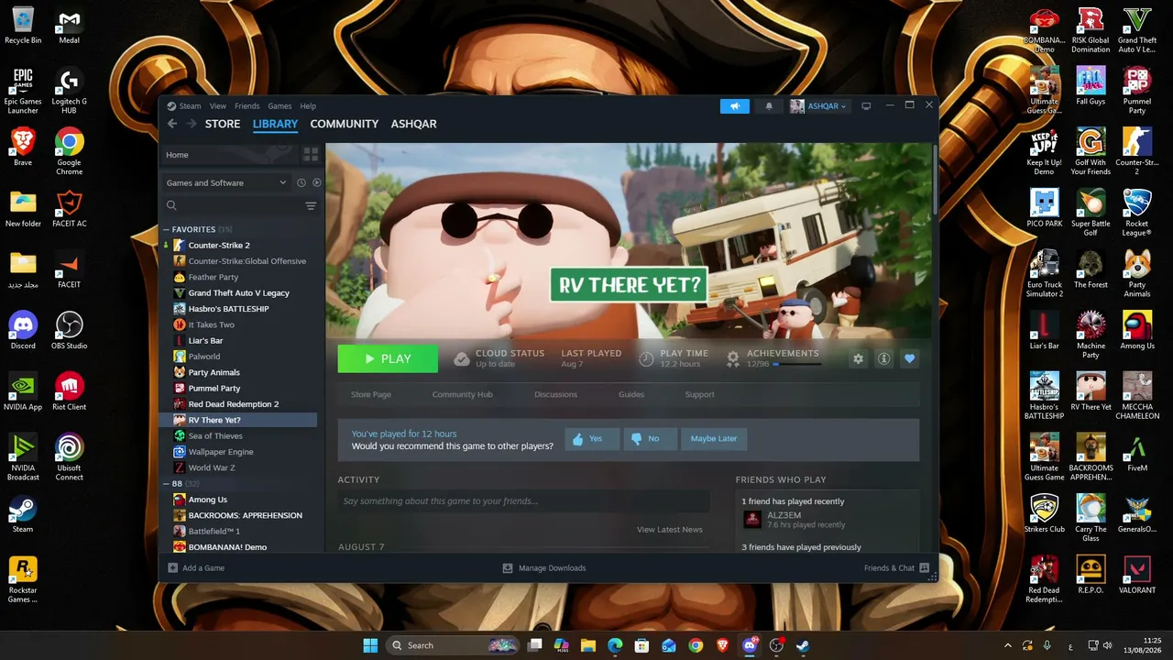The width and height of the screenshot is (1173, 660).
Task: Open the Games menu
Action: pyautogui.click(x=280, y=106)
